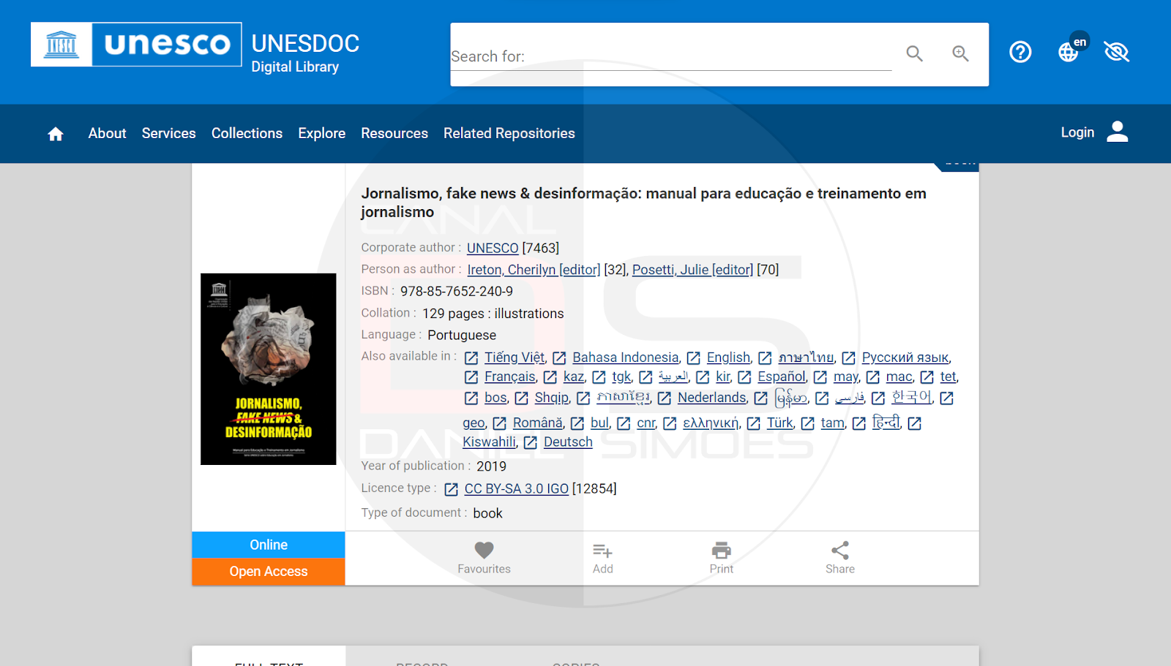Image resolution: width=1171 pixels, height=666 pixels.
Task: Open the tet version link
Action: (x=949, y=376)
